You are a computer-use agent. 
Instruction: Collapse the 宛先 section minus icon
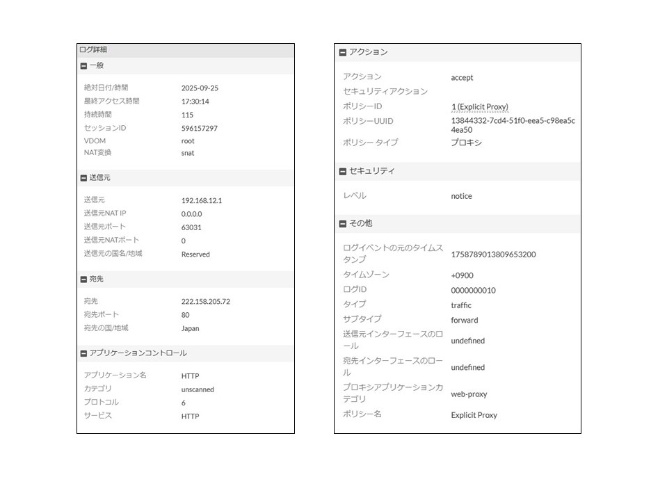[x=84, y=280]
